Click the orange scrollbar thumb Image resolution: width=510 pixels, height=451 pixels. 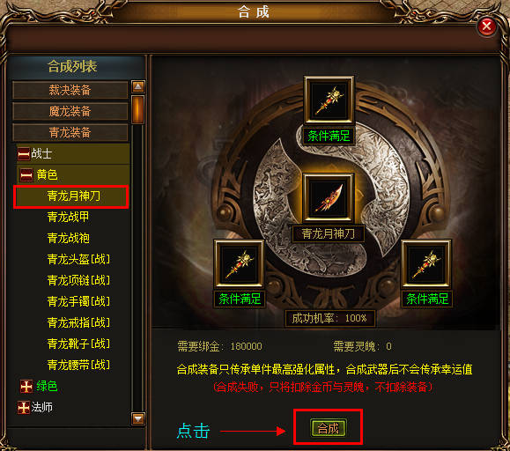138,109
